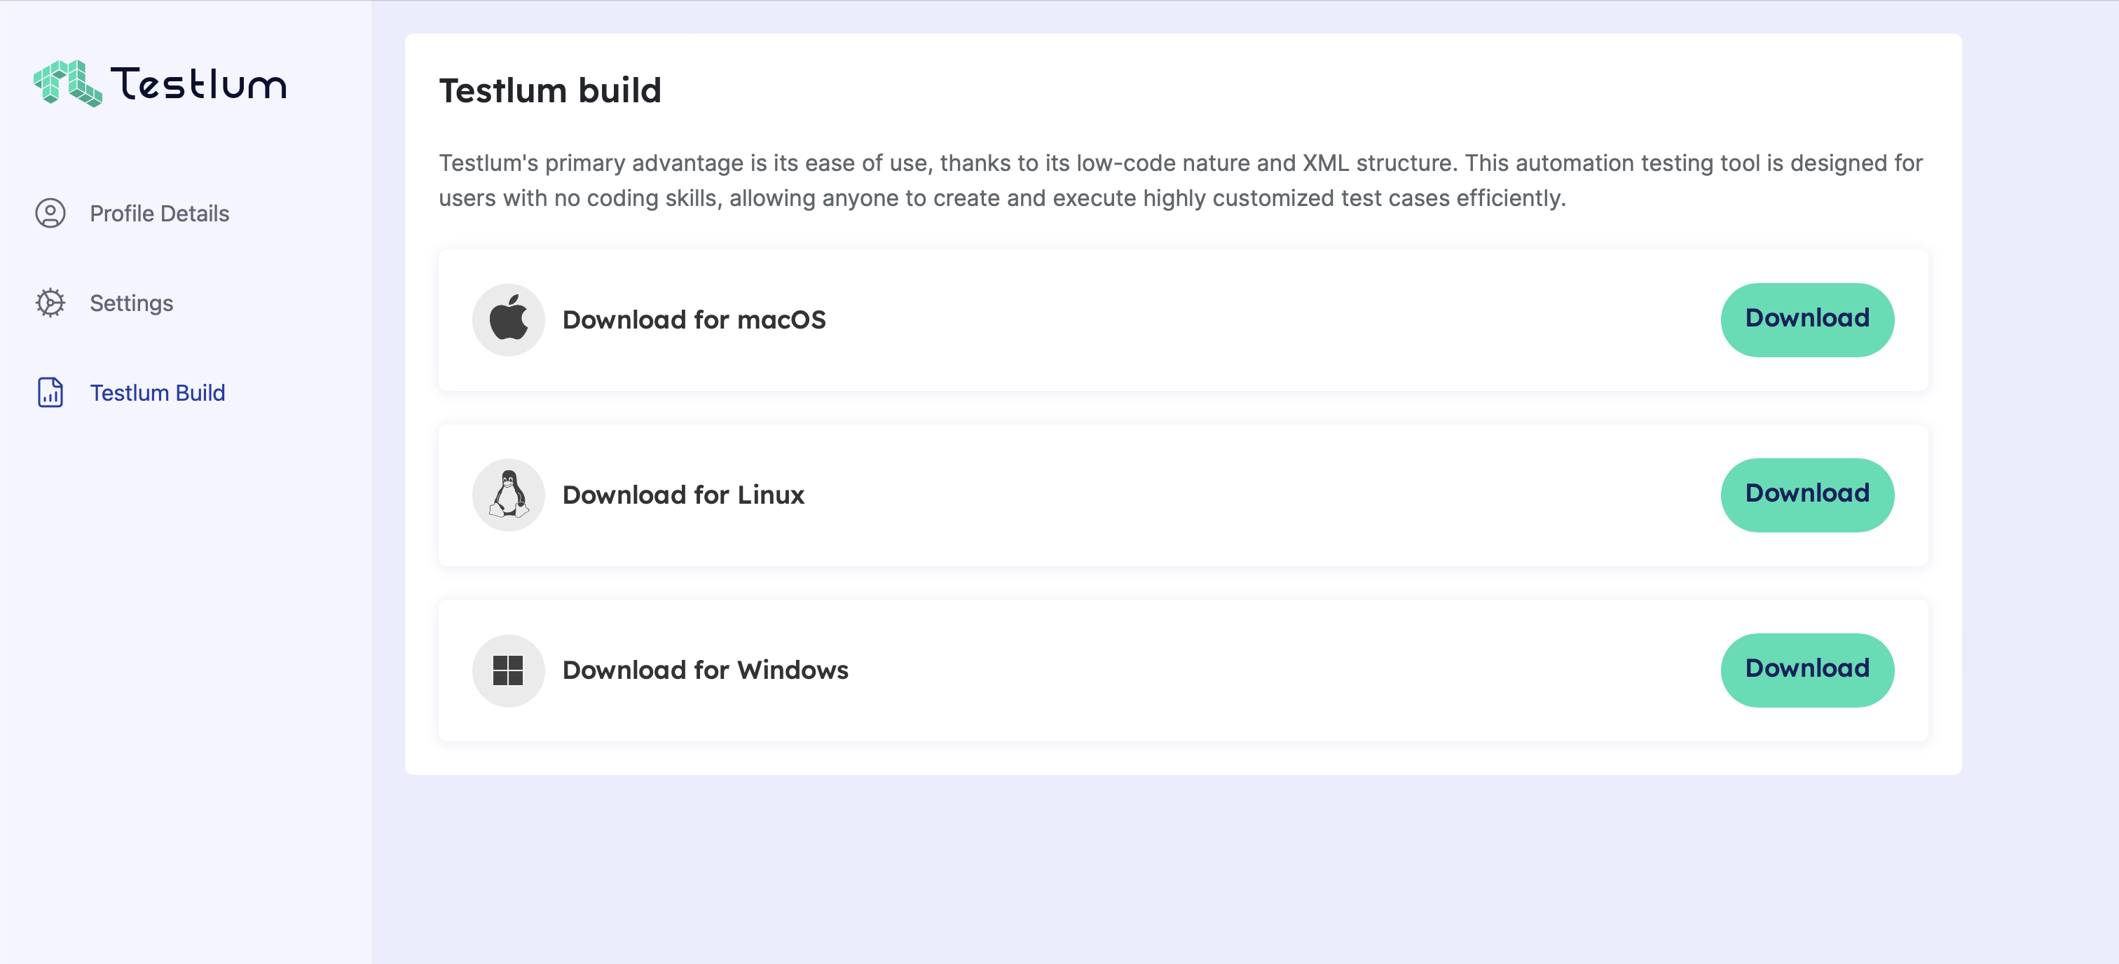The image size is (2119, 964).
Task: Click the Download for macOS label
Action: 694,319
